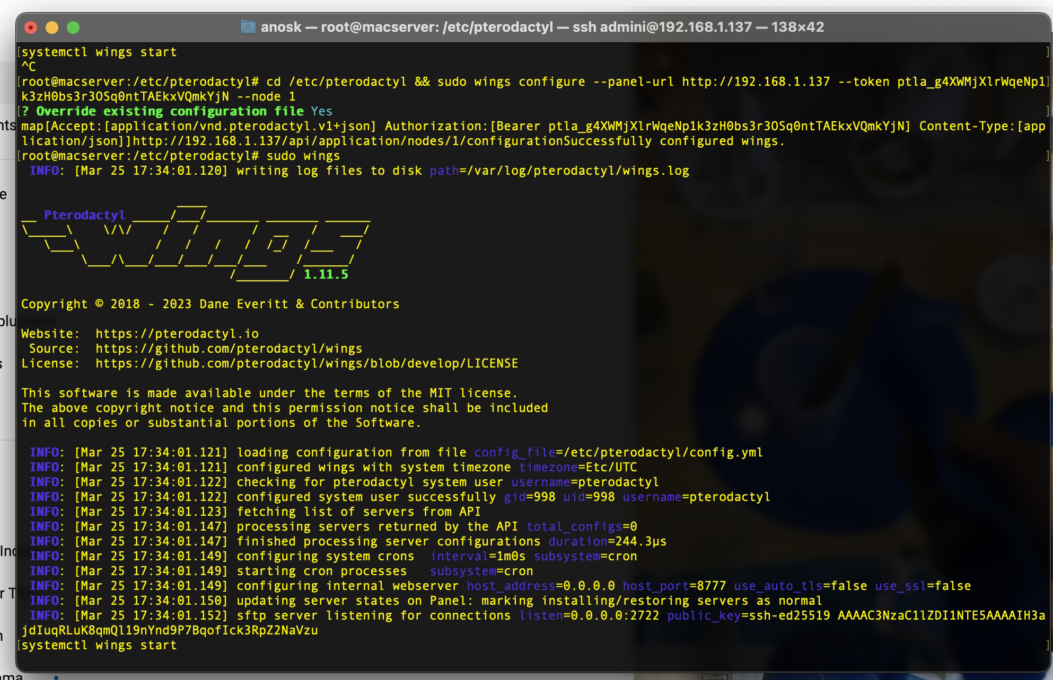This screenshot has width=1053, height=680.
Task: Click the folder proxy icon in title bar
Action: pyautogui.click(x=248, y=27)
